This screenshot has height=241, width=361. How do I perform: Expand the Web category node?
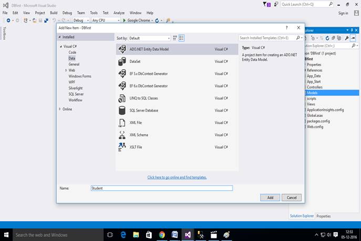[66, 70]
